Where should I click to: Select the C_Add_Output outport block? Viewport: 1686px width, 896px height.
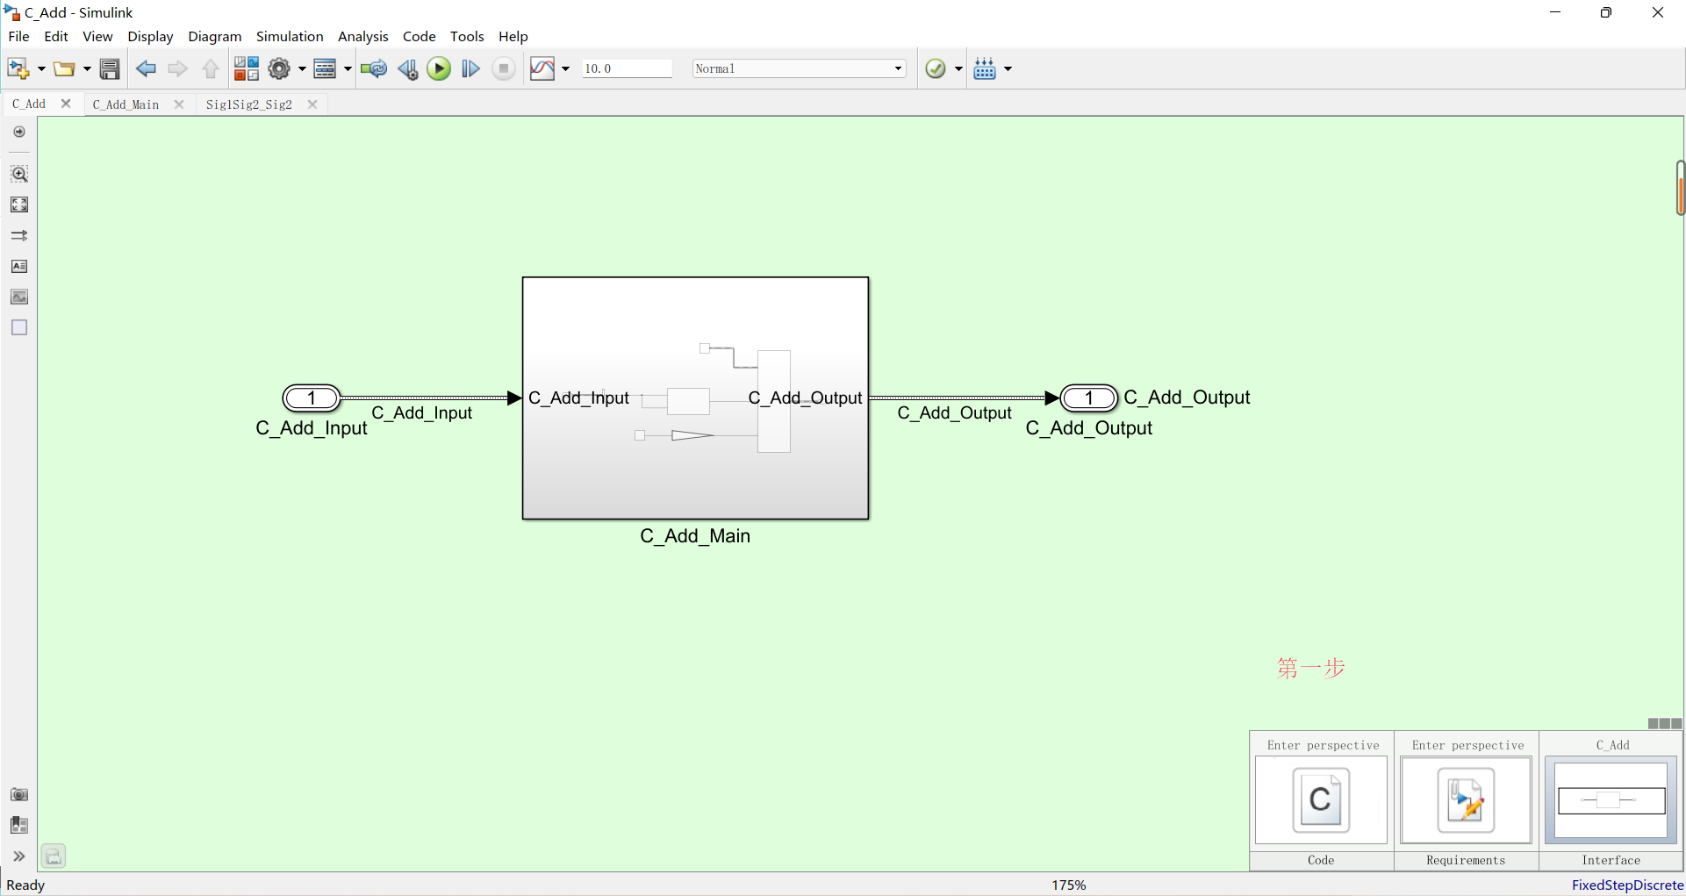pyautogui.click(x=1089, y=398)
